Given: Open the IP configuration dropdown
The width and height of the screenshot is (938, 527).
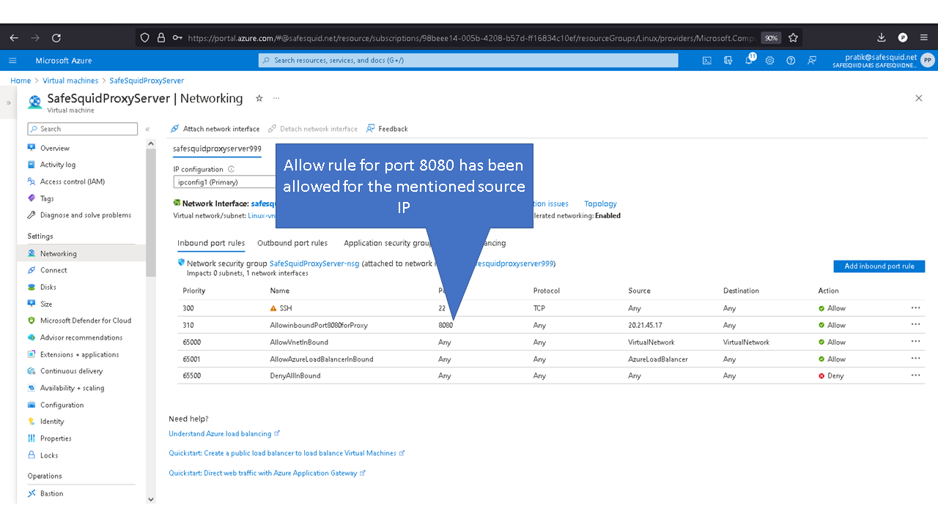Looking at the screenshot, I should pos(224,182).
